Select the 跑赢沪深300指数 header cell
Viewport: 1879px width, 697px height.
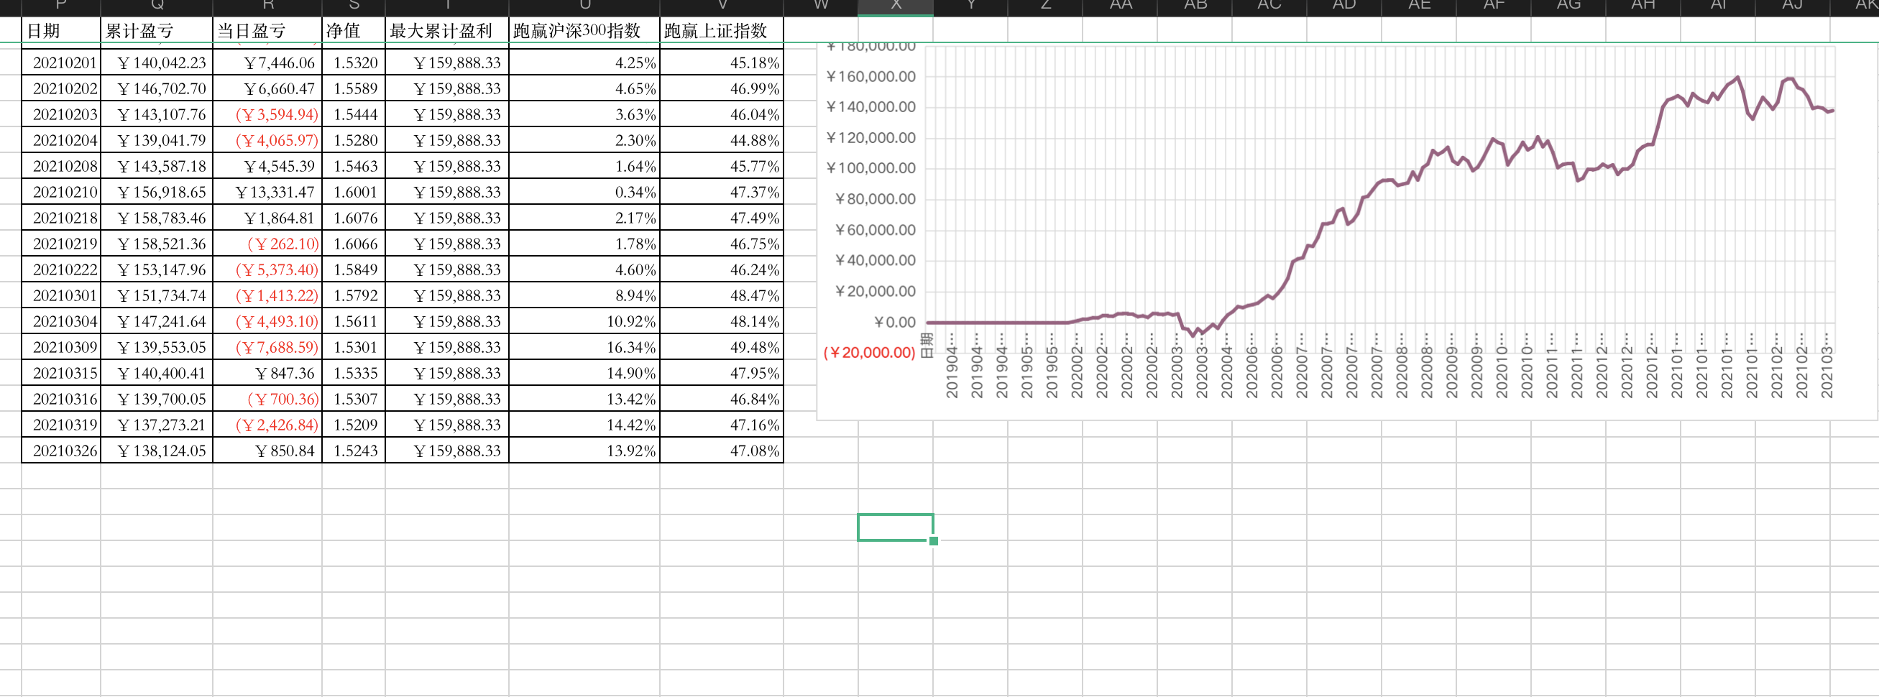[x=584, y=31]
